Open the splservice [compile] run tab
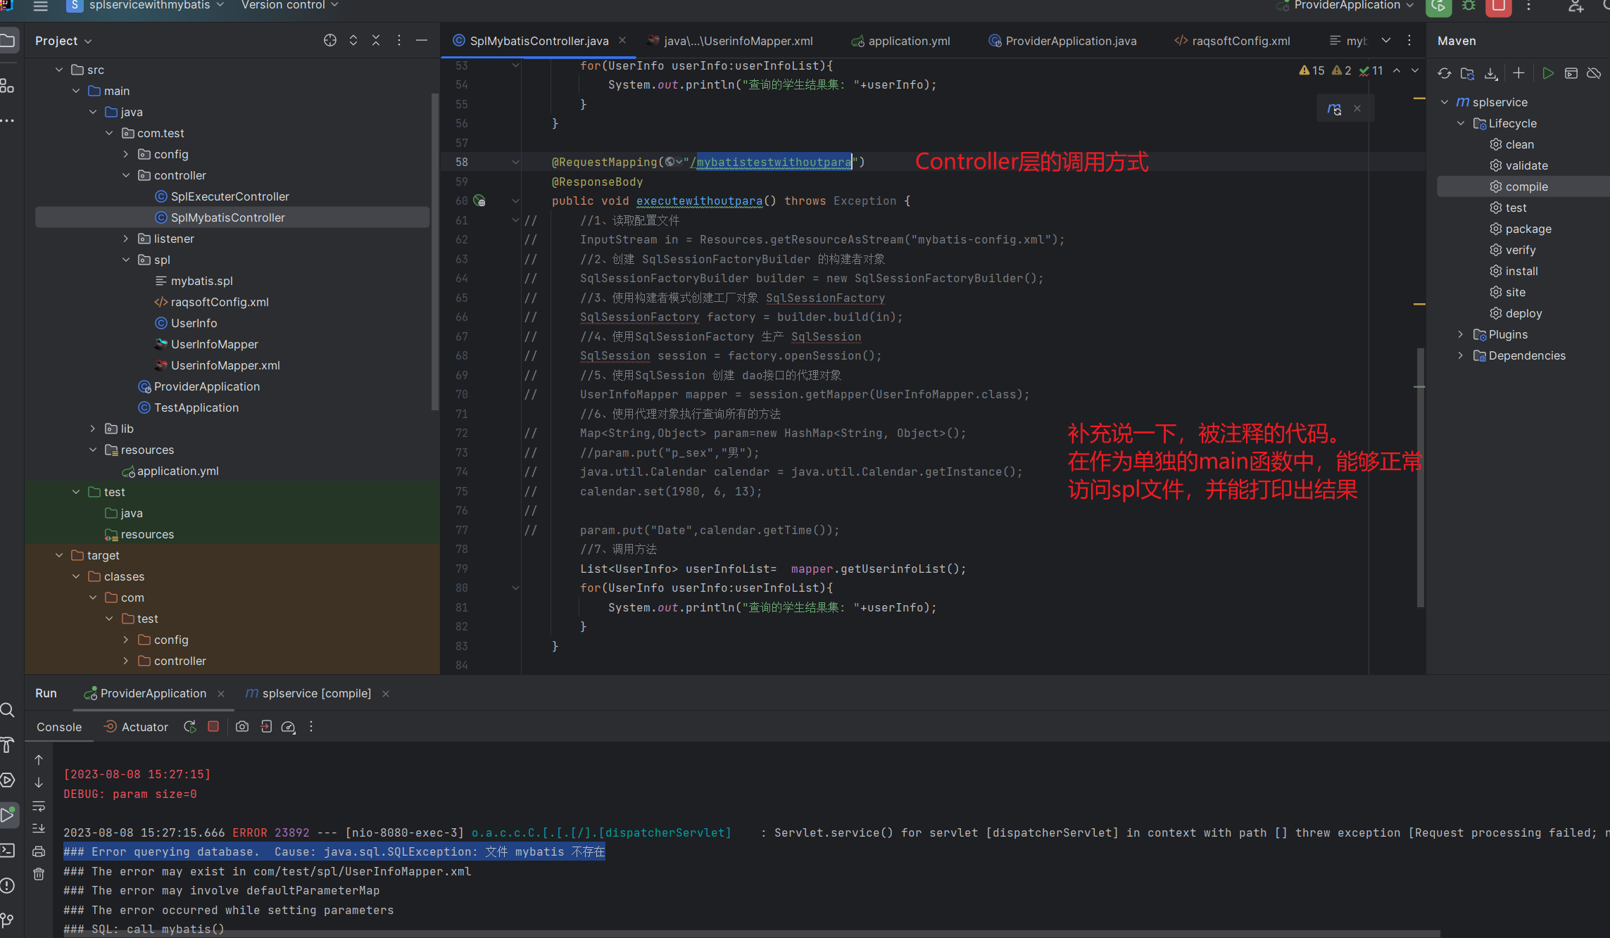This screenshot has height=938, width=1610. point(316,693)
